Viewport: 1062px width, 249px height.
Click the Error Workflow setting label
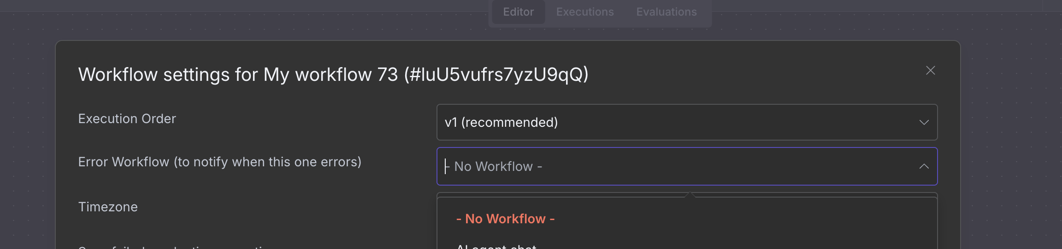(x=219, y=162)
